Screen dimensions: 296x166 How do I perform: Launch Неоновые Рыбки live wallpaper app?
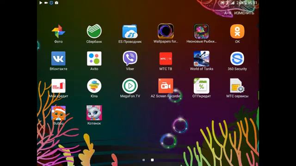click(202, 31)
